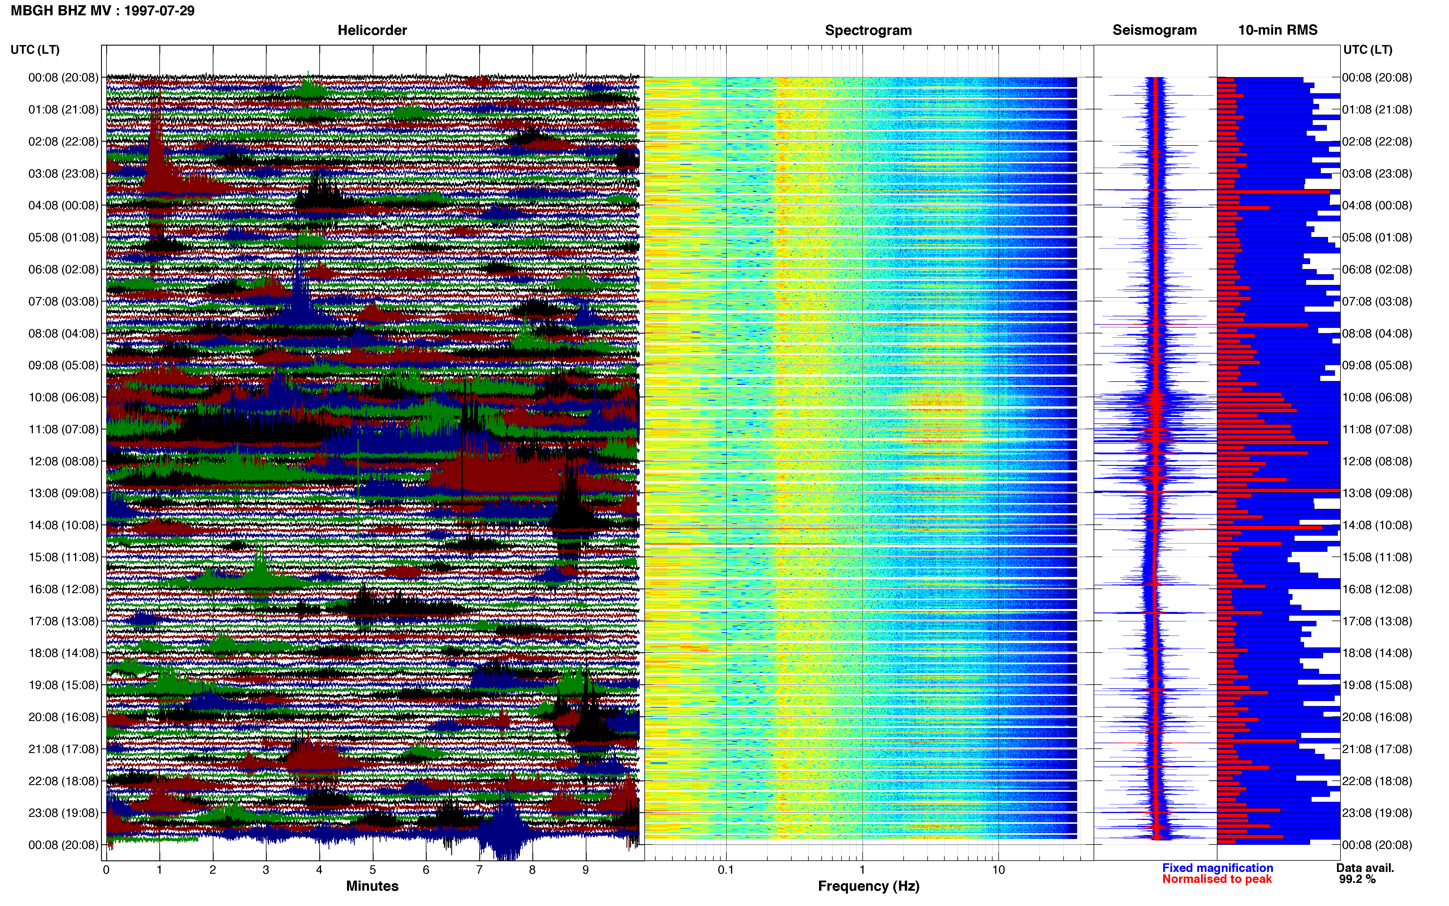Click the right-axis time label 20:08 (16:08)
The width and height of the screenshot is (1449, 906).
point(1377,717)
